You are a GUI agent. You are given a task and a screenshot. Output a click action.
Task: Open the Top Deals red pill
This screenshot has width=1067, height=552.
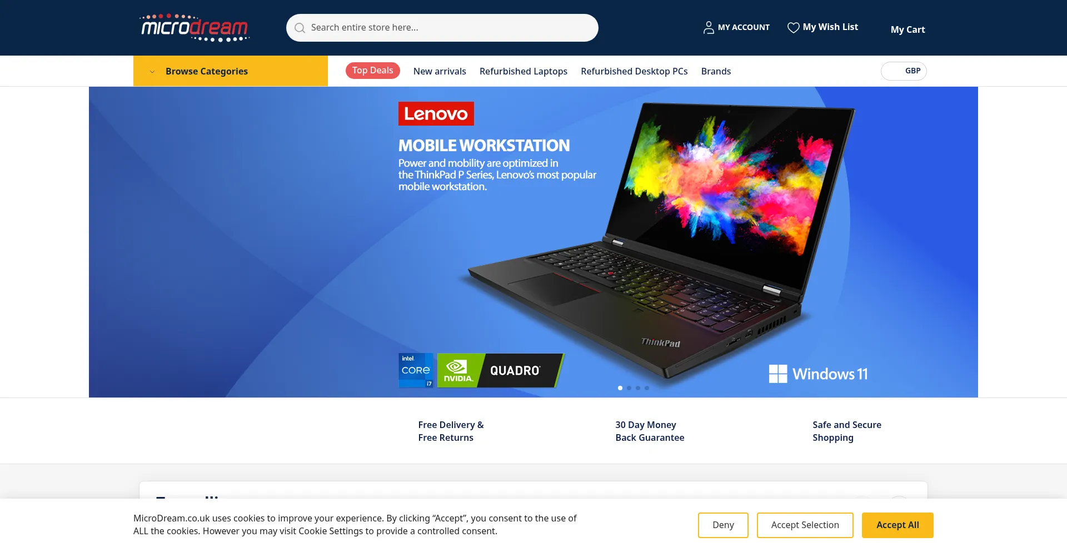point(373,71)
